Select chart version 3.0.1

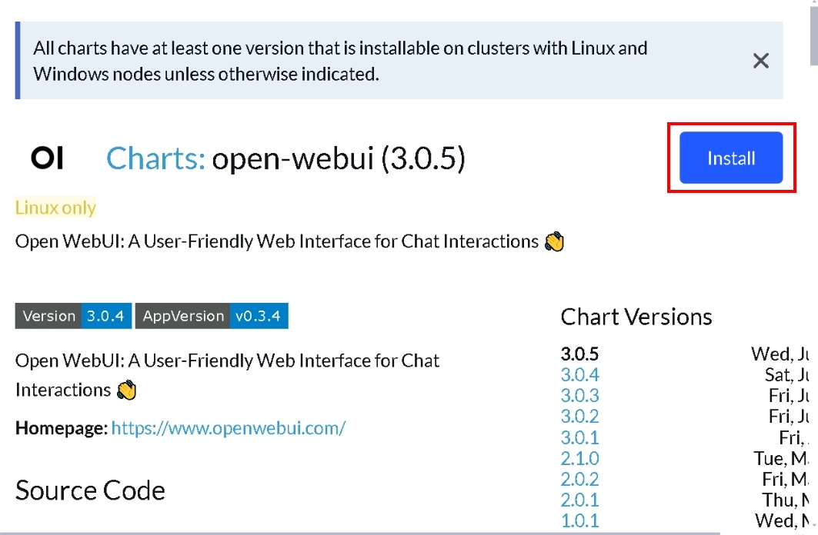coord(579,437)
